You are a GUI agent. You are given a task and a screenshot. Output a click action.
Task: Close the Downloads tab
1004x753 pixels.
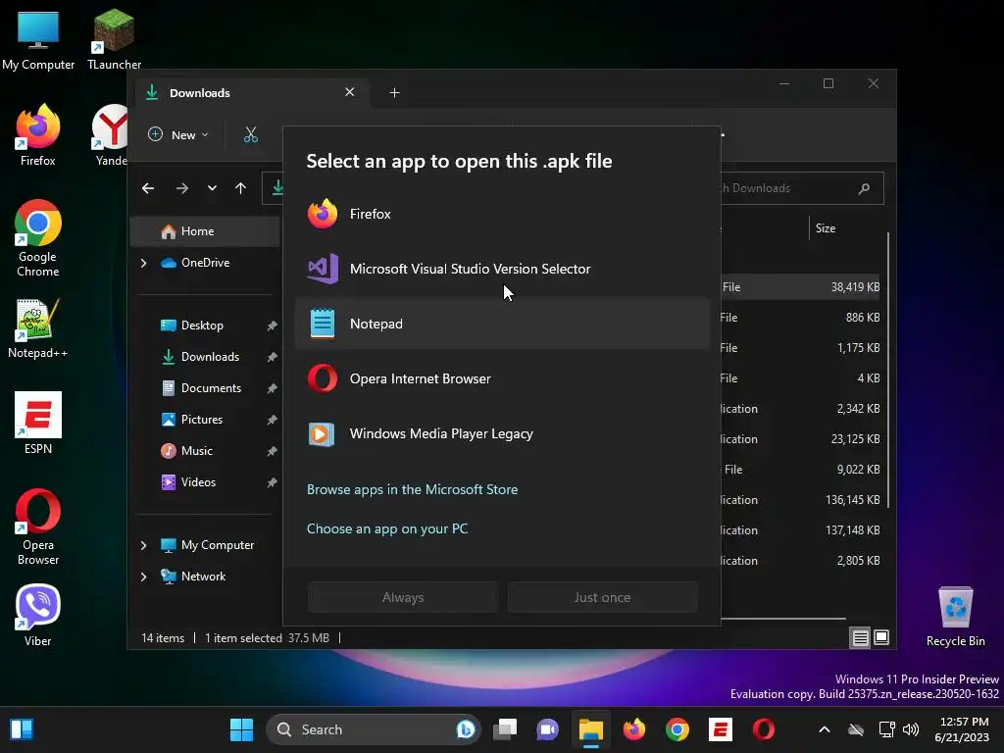[x=350, y=92]
